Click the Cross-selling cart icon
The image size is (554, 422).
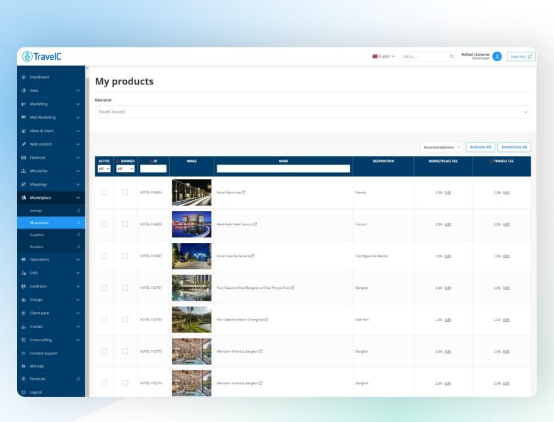23,340
